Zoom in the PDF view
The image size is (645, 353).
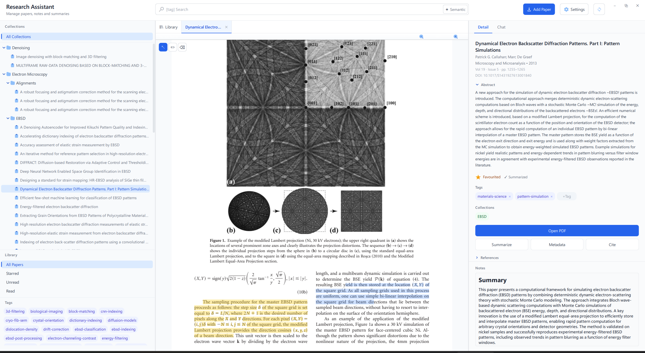pyautogui.click(x=456, y=37)
